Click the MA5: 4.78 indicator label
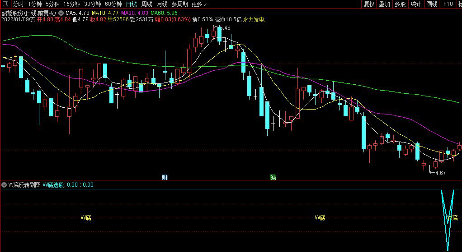462x252 pixels. (x=77, y=13)
